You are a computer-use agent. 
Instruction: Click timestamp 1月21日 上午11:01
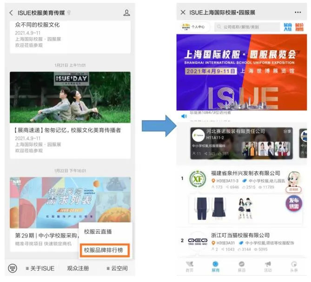coord(70,65)
